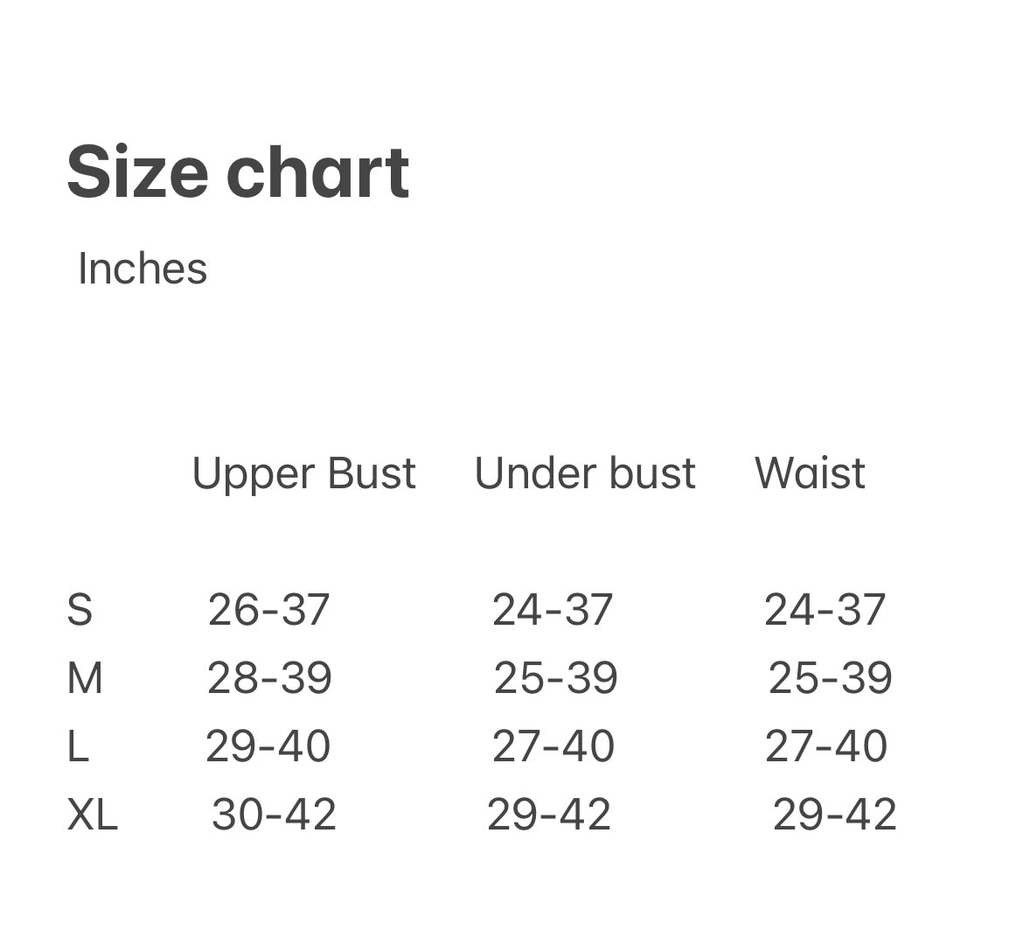Click the M Under bust value 25-39
The width and height of the screenshot is (1023, 952).
[556, 678]
